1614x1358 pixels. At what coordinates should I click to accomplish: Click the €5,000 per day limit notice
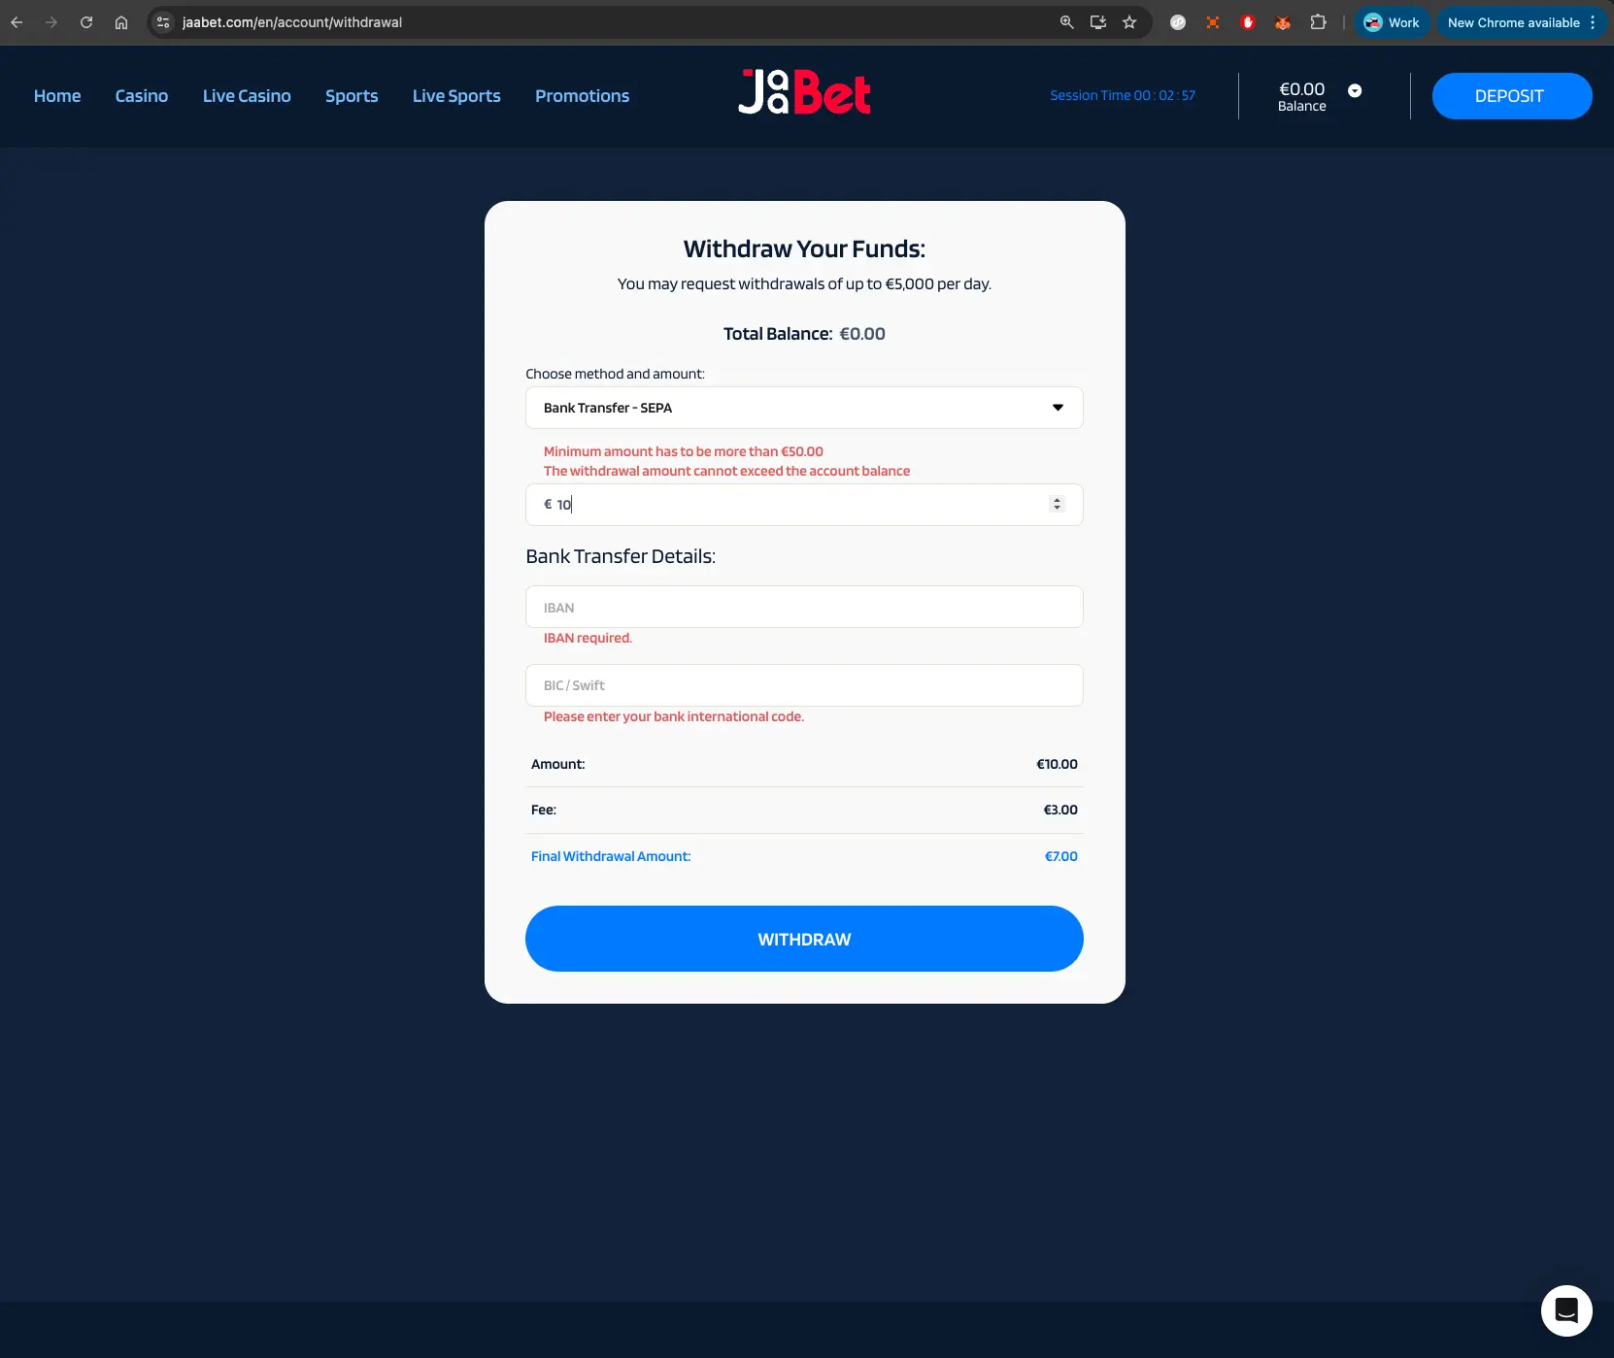pyautogui.click(x=804, y=283)
